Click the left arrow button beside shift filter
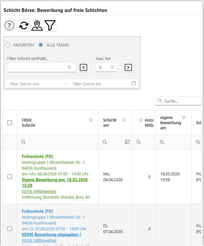Viewport: 204px width, 246px height. click(x=83, y=67)
